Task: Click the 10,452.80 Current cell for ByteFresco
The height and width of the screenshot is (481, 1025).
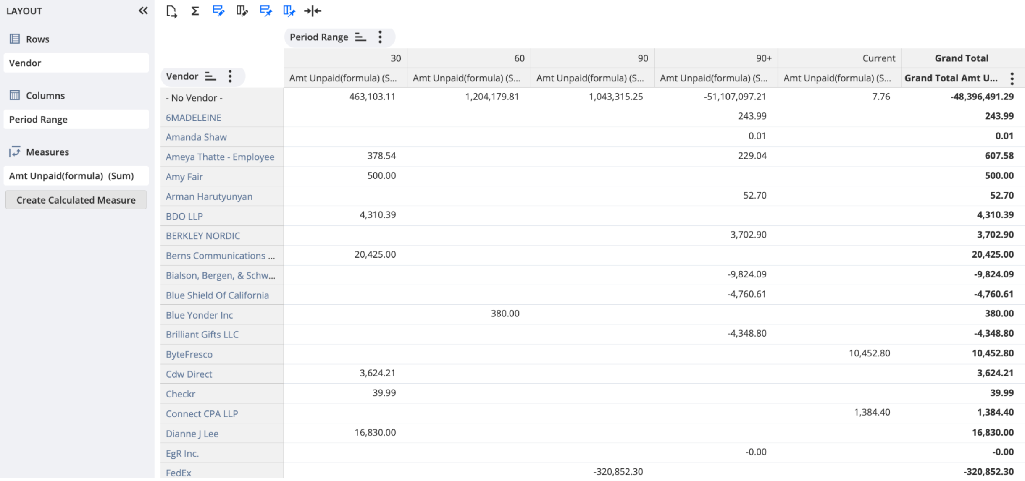Action: (x=869, y=353)
